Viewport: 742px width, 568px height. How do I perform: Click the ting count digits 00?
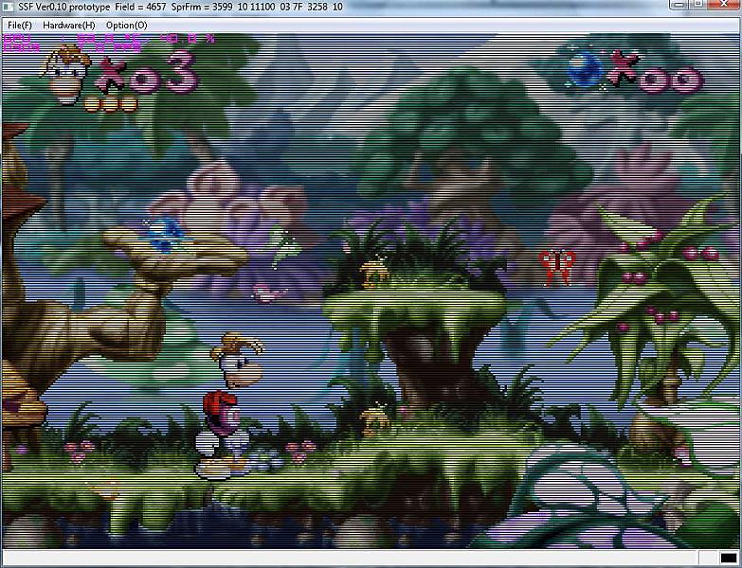668,78
